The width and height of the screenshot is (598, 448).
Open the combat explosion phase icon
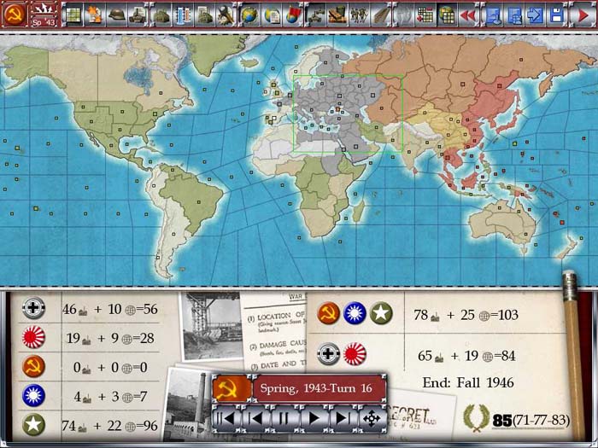[x=44, y=9]
